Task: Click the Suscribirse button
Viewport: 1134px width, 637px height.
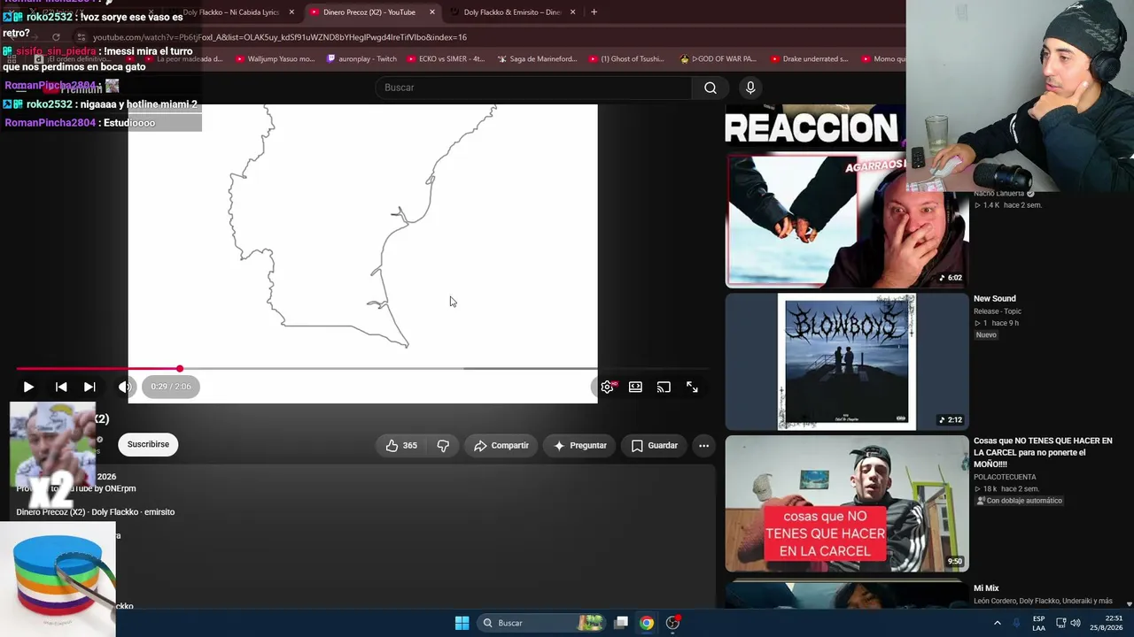Action: [x=148, y=444]
